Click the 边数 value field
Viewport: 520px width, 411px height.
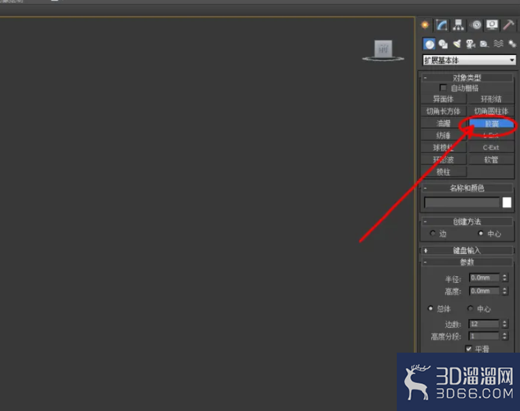(x=484, y=324)
